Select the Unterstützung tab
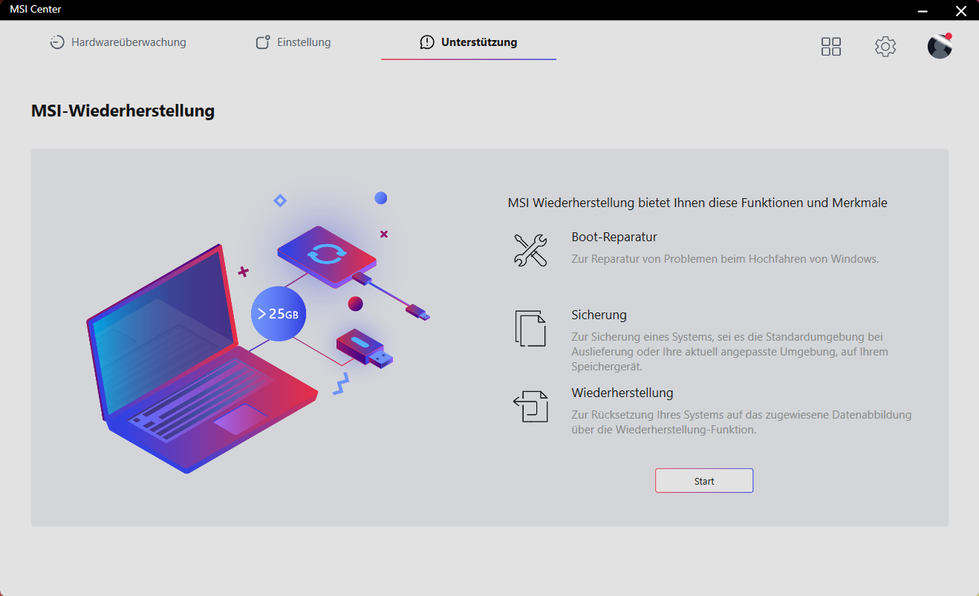979x596 pixels. [469, 42]
